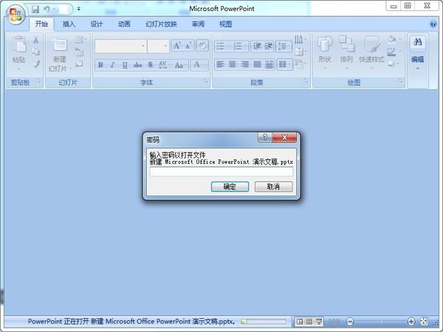The image size is (443, 332).
Task: Open the Customize Quick Access Toolbar arrow
Action: 78,9
